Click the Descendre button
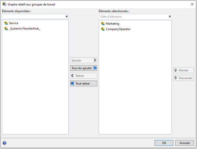This screenshot has height=149, width=197. pos(184,78)
